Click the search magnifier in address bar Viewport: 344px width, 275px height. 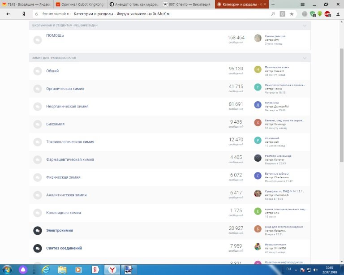(273, 14)
